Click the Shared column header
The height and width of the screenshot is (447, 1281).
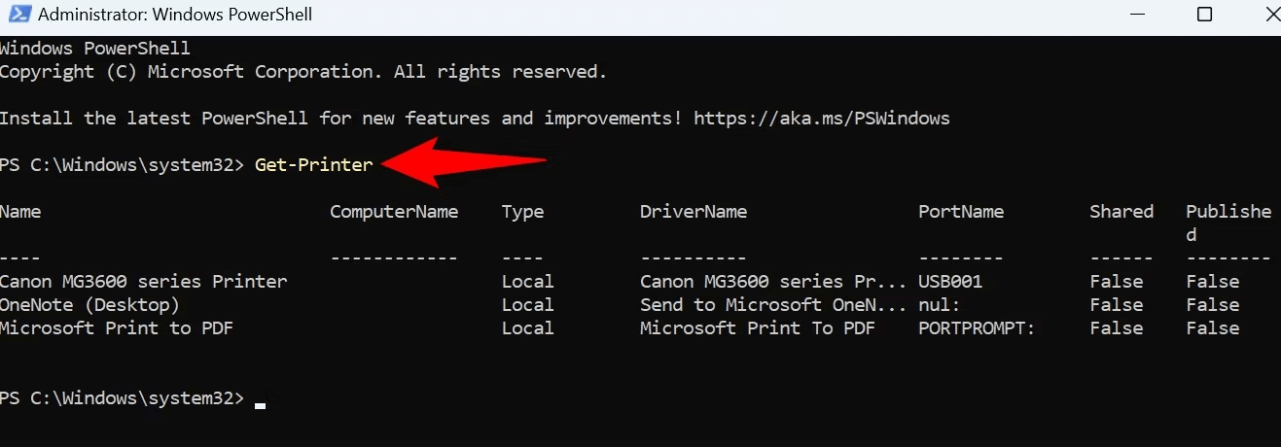point(1121,212)
